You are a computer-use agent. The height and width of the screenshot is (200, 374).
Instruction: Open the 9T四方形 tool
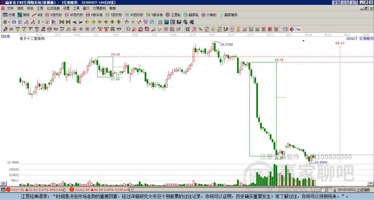pyautogui.click(x=134, y=15)
